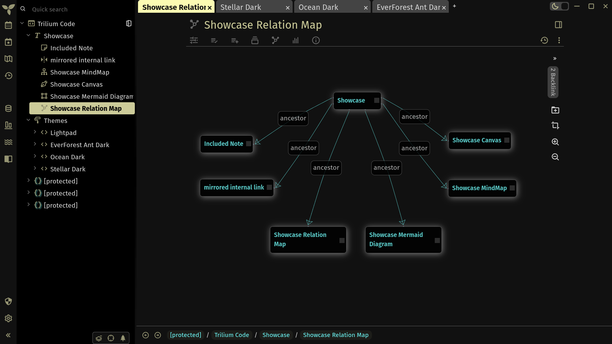Expand the EverForest Ant Dark tree node
Screen dimensions: 612x344
(x=35, y=144)
